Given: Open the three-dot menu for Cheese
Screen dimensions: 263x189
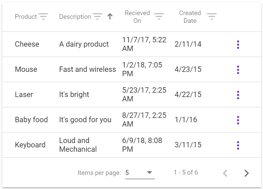Looking at the screenshot, I should tap(238, 45).
